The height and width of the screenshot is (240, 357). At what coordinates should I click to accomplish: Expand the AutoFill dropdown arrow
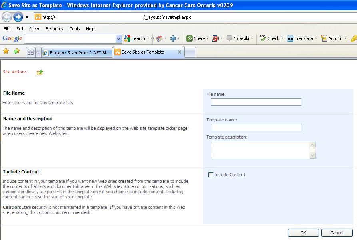pyautogui.click(x=346, y=38)
